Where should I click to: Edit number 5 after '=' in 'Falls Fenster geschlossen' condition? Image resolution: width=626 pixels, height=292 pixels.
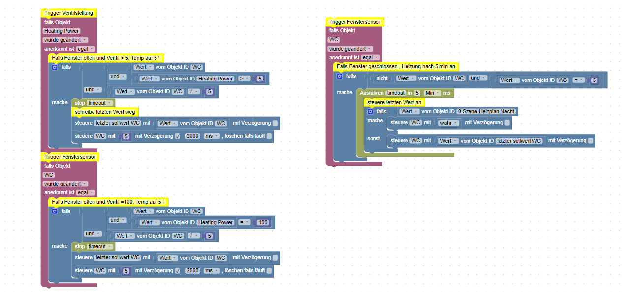pos(595,80)
